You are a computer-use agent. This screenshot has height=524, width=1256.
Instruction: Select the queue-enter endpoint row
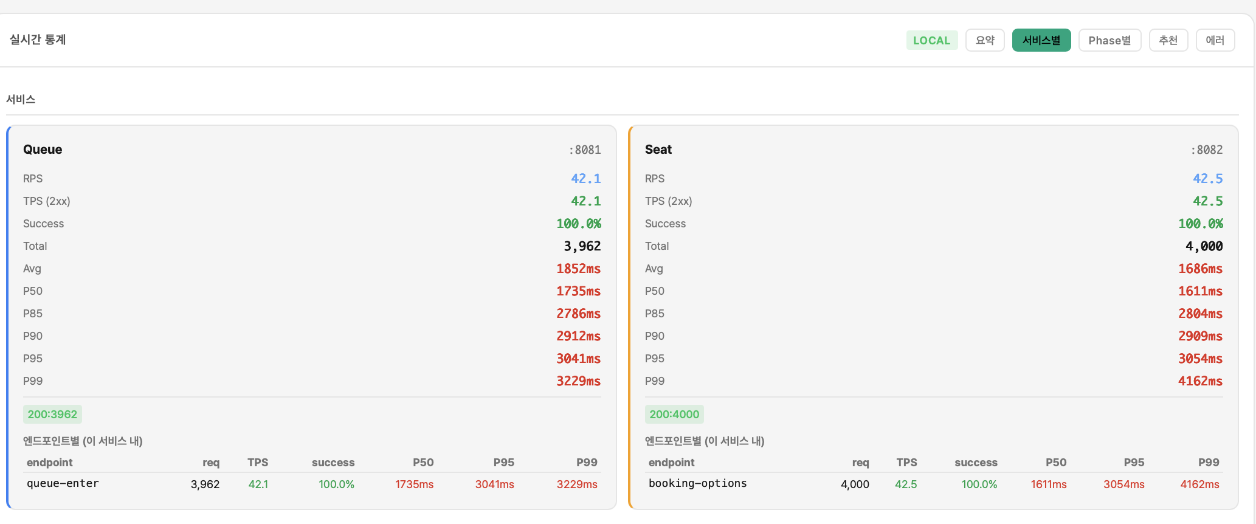[x=63, y=484]
